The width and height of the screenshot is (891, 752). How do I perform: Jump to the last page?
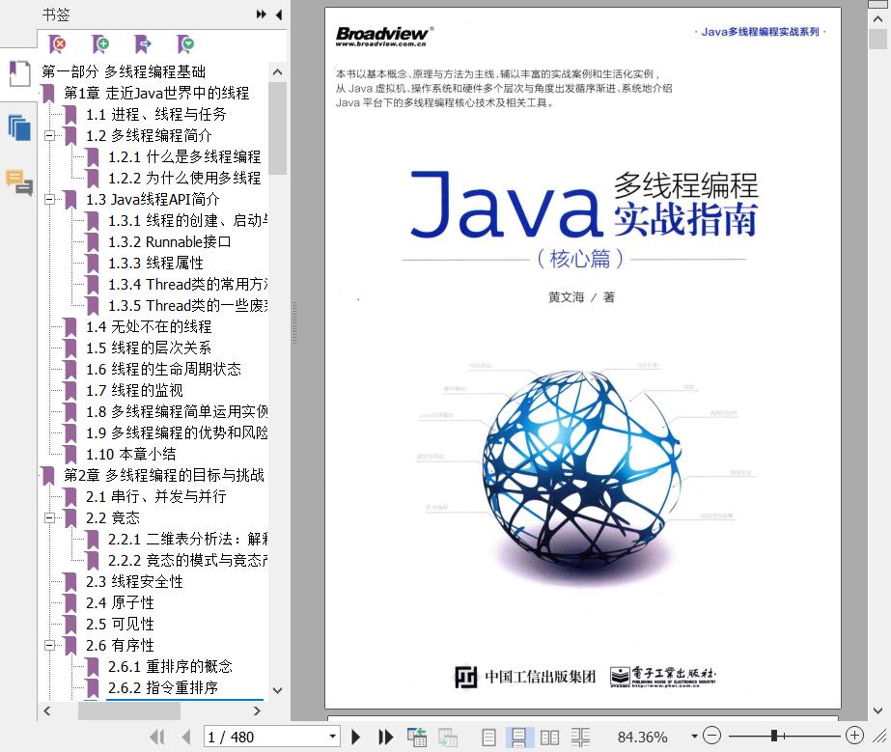386,738
